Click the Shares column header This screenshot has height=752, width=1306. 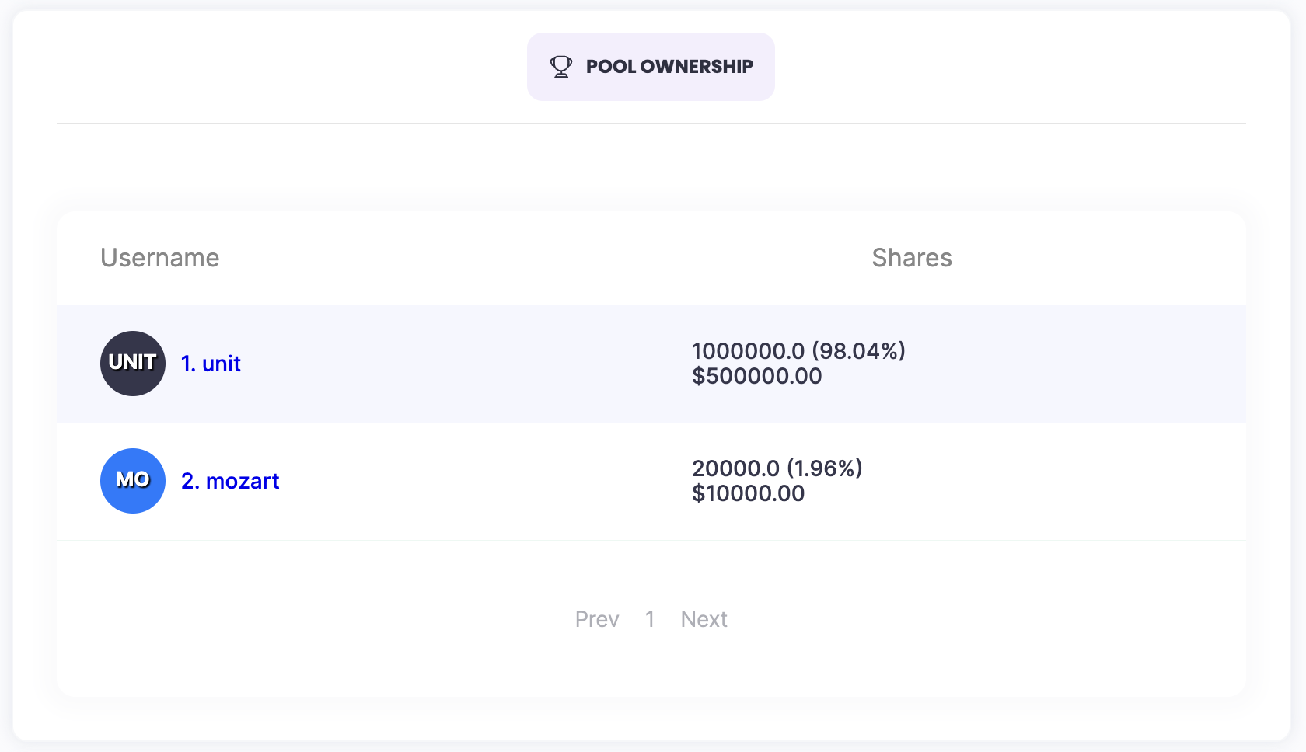[911, 258]
